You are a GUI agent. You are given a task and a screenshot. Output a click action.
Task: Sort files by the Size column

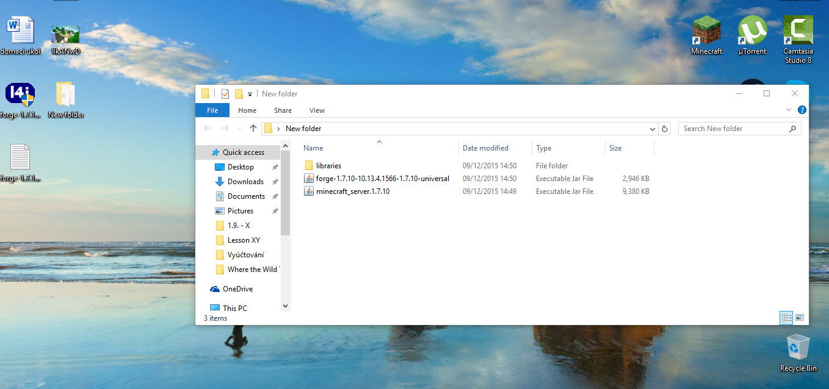(x=615, y=148)
